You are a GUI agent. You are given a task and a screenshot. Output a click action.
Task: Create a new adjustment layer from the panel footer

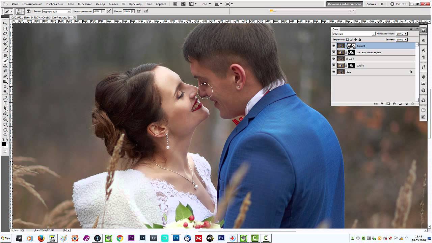coord(394,104)
